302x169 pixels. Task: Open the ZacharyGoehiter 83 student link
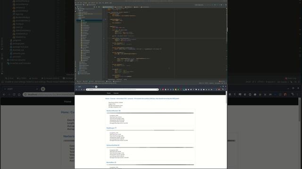coord(113,145)
